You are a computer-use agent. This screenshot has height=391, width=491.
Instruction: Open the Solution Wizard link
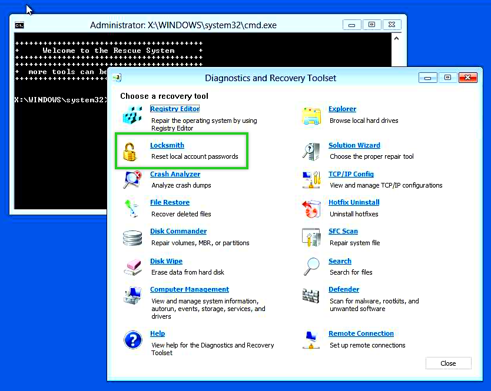point(354,145)
